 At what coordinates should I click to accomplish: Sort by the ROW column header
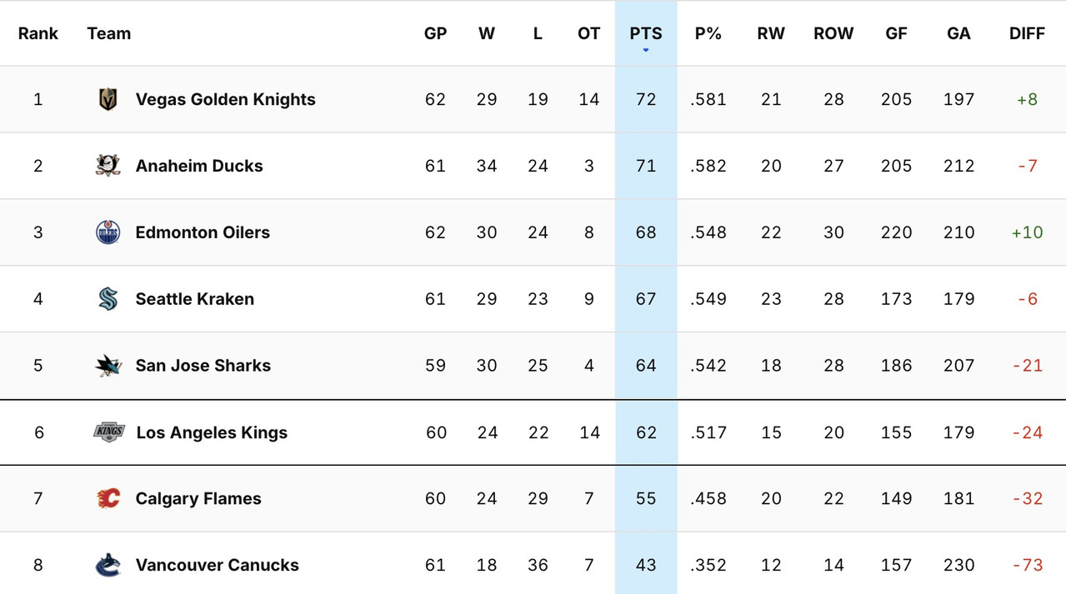pos(833,33)
